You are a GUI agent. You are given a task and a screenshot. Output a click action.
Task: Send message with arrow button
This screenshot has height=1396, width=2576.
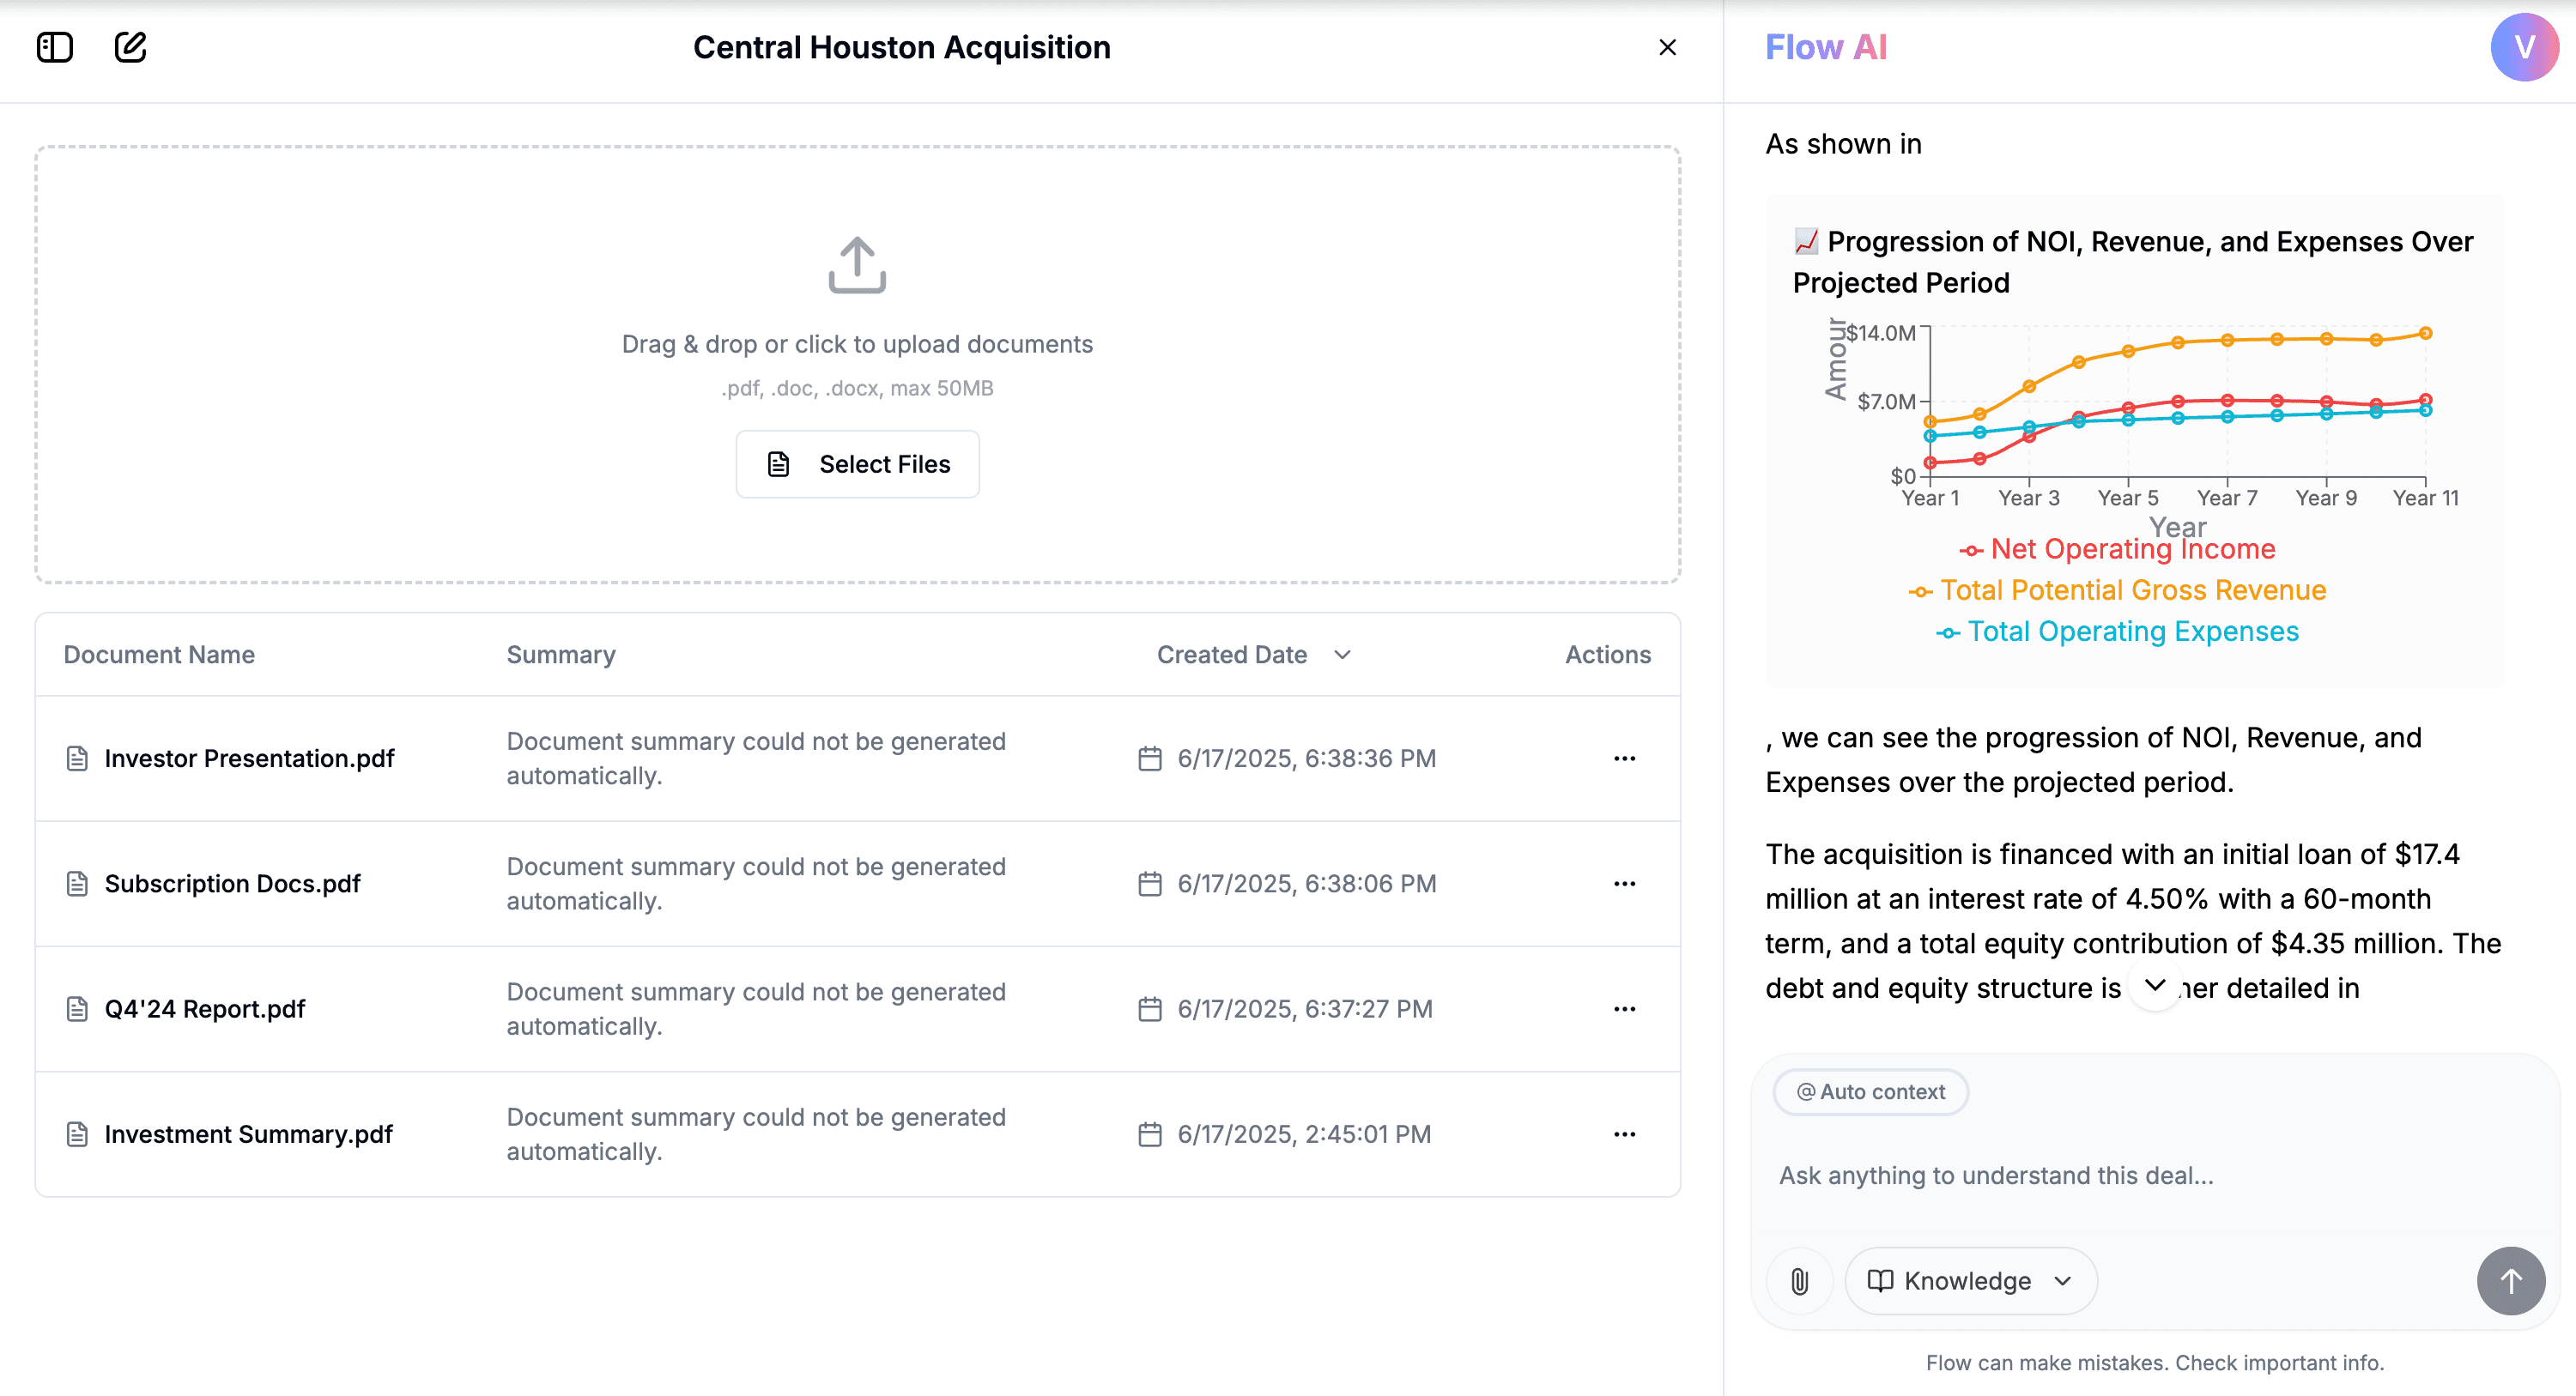(2510, 1281)
